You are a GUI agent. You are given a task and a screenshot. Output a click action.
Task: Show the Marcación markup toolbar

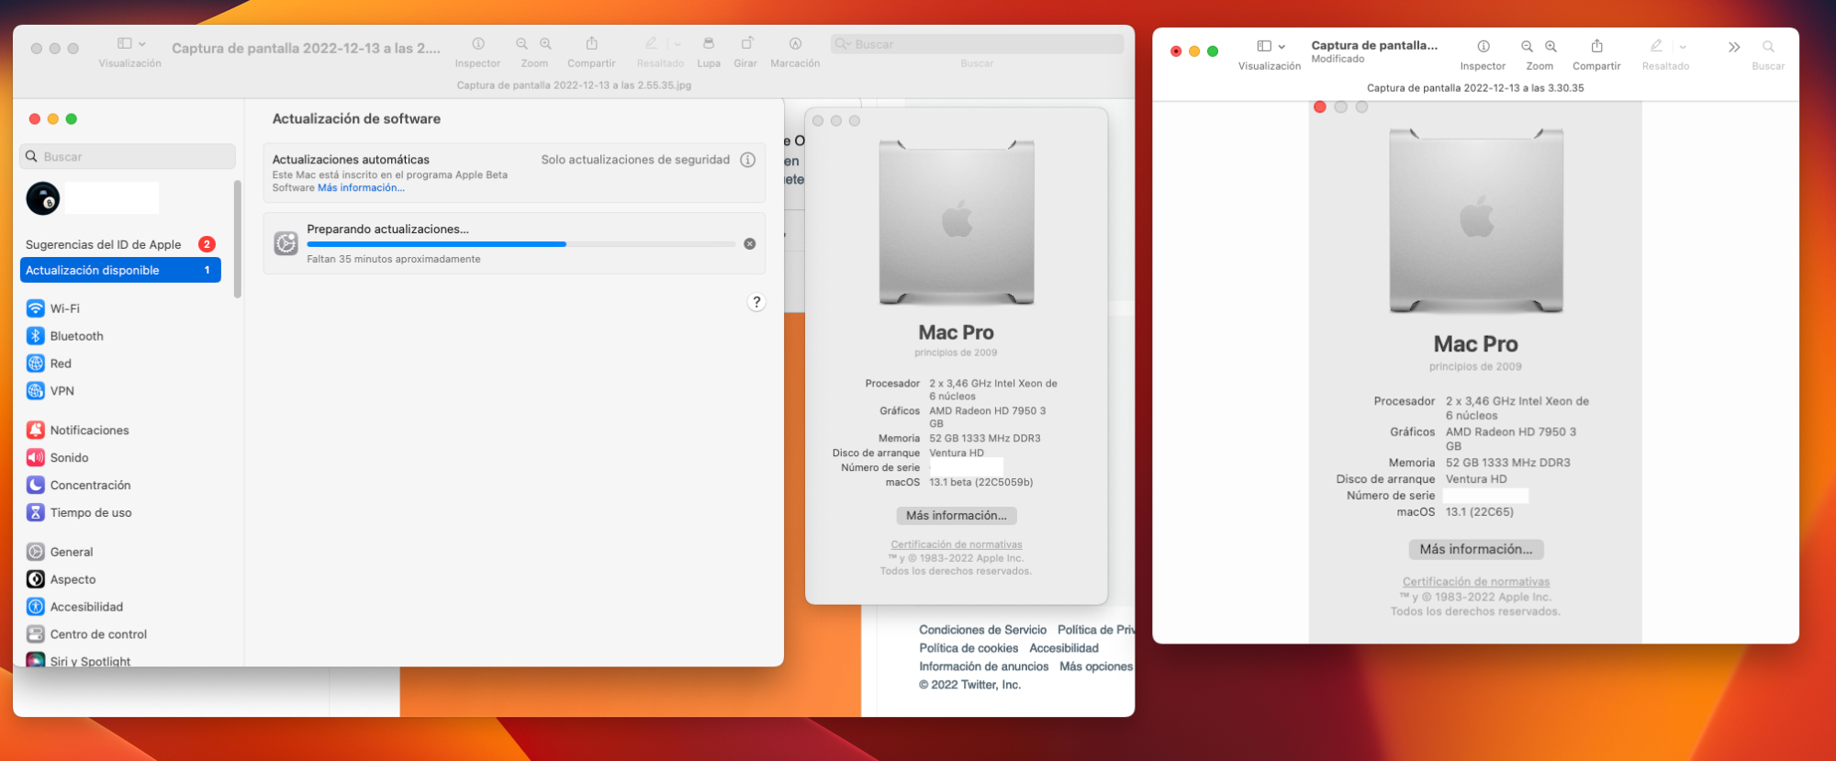click(x=795, y=43)
